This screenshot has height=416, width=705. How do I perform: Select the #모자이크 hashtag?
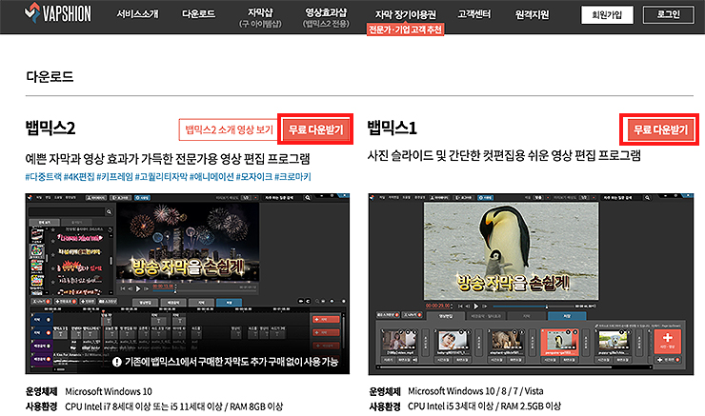coord(254,177)
